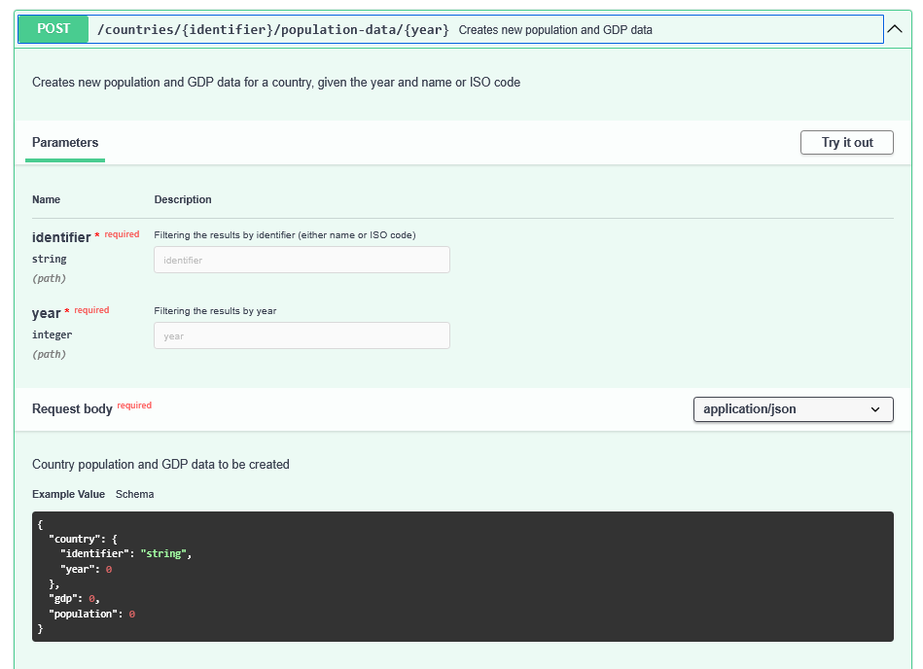The height and width of the screenshot is (669, 923).
Task: Click the red required label beside identifier
Action: pyautogui.click(x=121, y=234)
